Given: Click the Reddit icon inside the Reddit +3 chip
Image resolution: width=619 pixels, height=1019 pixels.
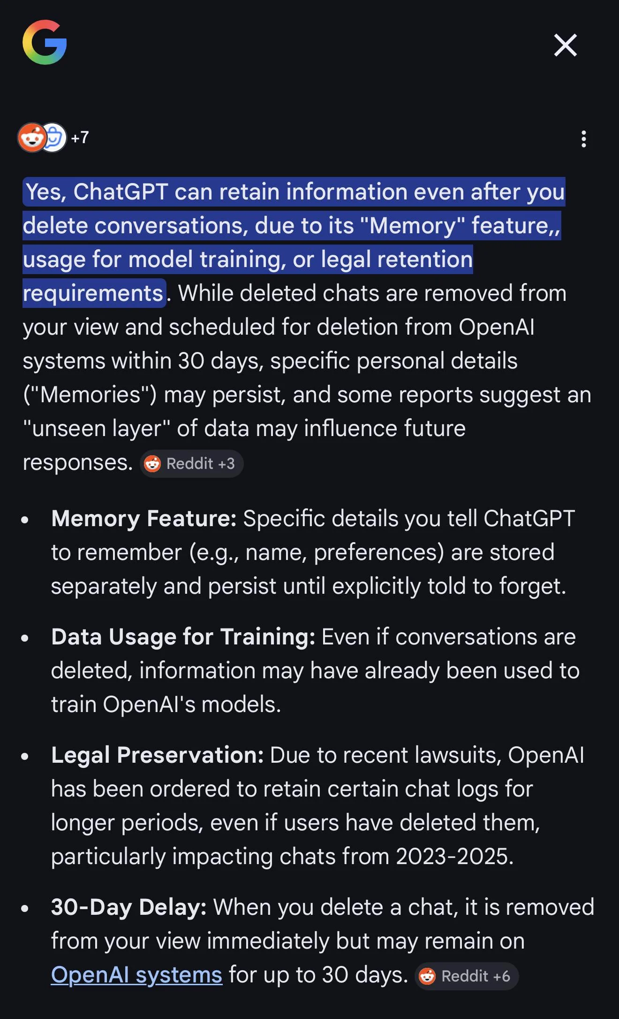Looking at the screenshot, I should coord(153,464).
